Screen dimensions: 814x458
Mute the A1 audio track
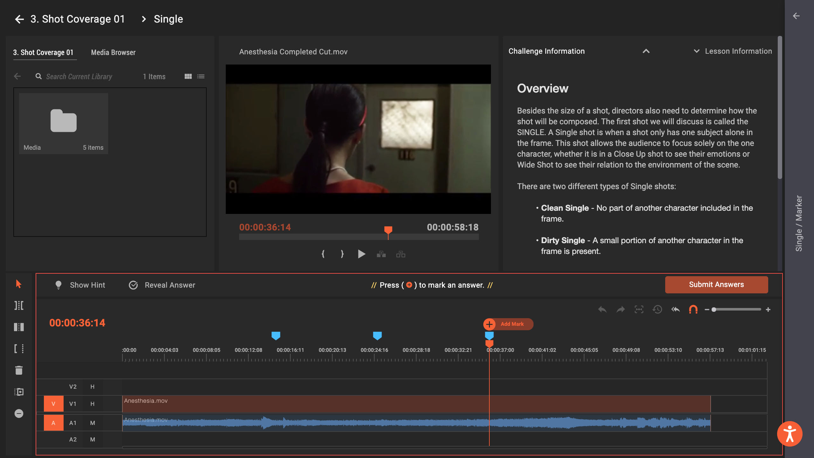point(92,423)
